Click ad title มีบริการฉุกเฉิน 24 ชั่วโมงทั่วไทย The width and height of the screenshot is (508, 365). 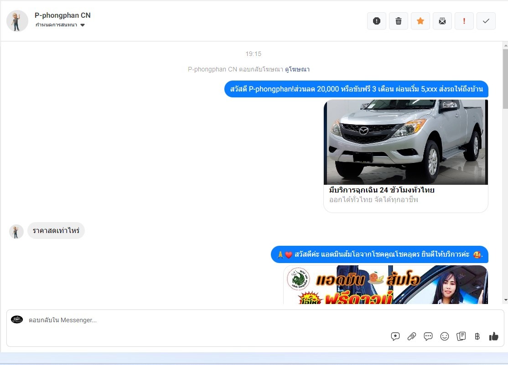click(x=382, y=190)
